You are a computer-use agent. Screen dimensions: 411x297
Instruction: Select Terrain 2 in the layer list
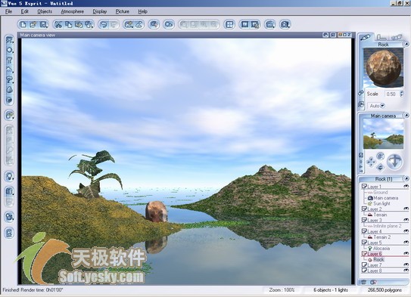pos(382,237)
